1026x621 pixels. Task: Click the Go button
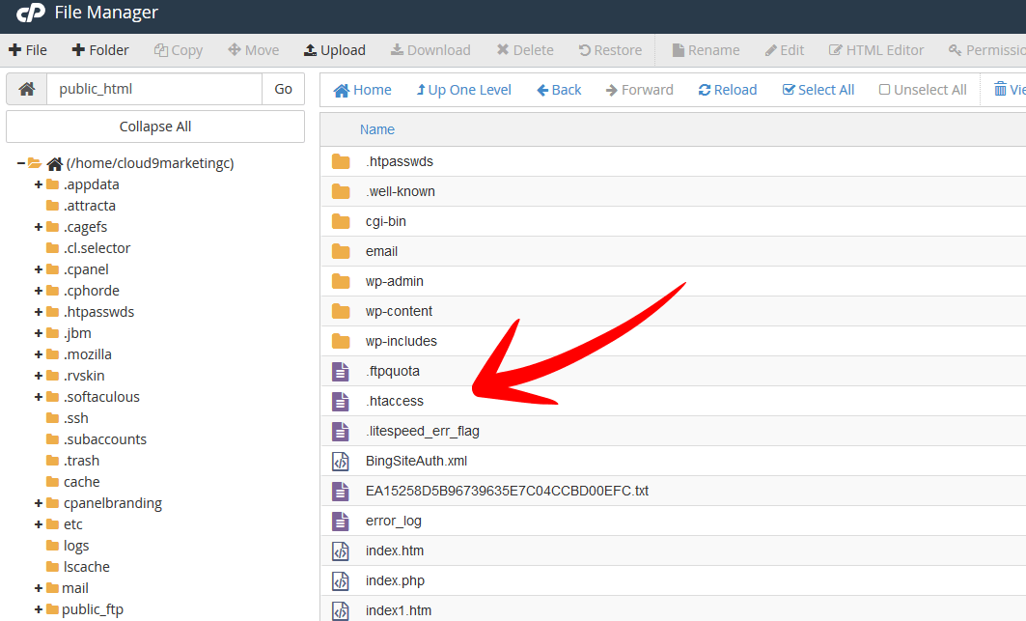(283, 88)
